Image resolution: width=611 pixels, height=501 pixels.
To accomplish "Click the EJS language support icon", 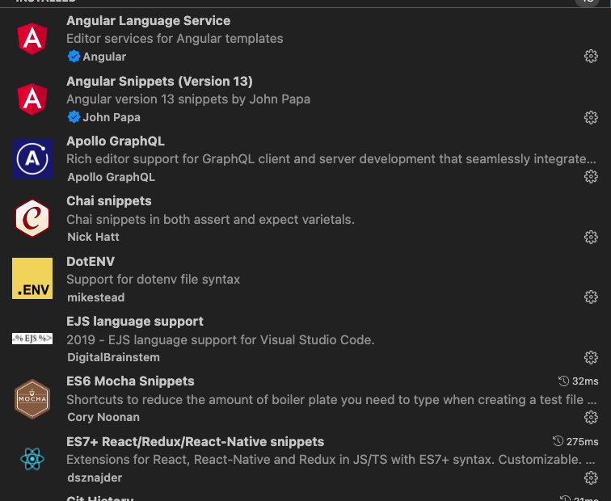I will pyautogui.click(x=32, y=339).
